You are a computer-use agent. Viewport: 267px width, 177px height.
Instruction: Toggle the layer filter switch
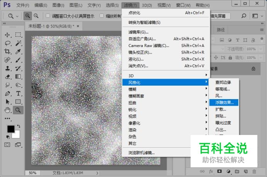tap(262, 40)
